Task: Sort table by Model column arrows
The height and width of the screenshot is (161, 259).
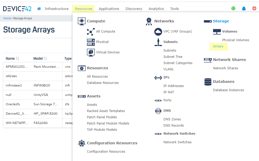Action: pyautogui.click(x=45, y=59)
